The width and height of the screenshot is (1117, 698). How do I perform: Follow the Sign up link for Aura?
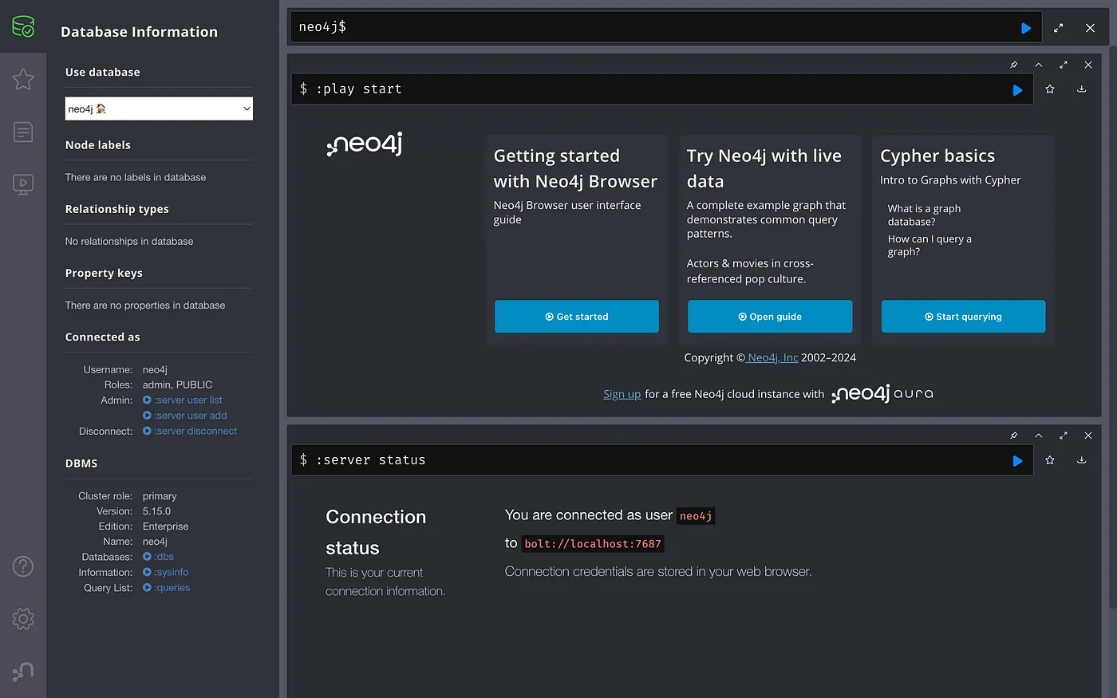click(622, 394)
